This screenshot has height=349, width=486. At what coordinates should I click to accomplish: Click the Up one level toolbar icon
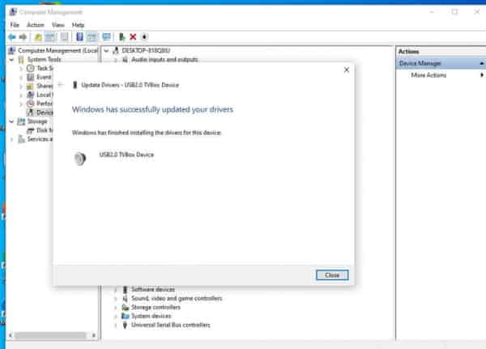tap(38, 37)
